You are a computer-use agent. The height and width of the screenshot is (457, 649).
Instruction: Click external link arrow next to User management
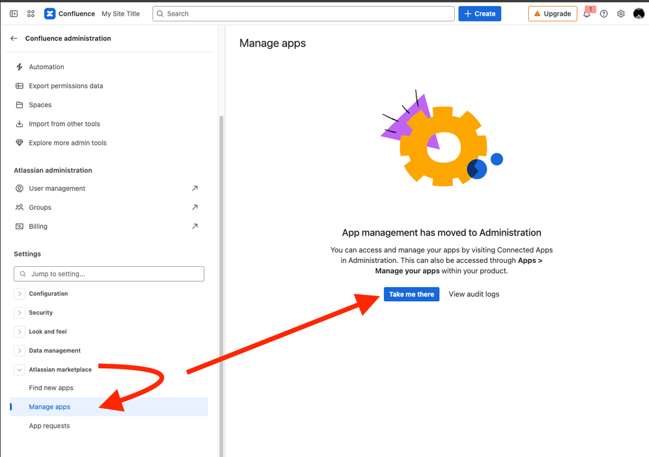[194, 188]
